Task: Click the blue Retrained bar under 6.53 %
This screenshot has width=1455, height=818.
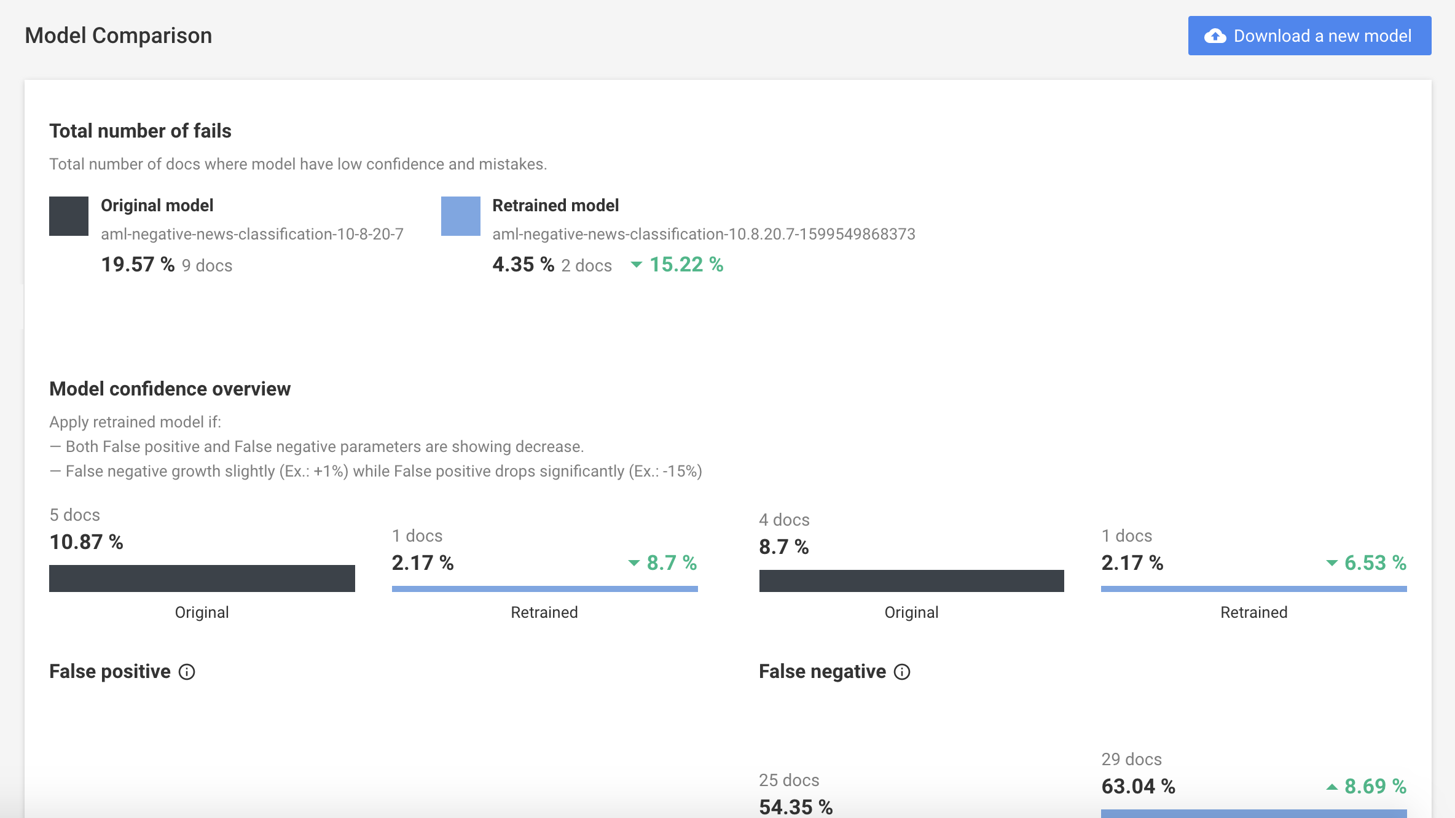Action: click(1254, 589)
